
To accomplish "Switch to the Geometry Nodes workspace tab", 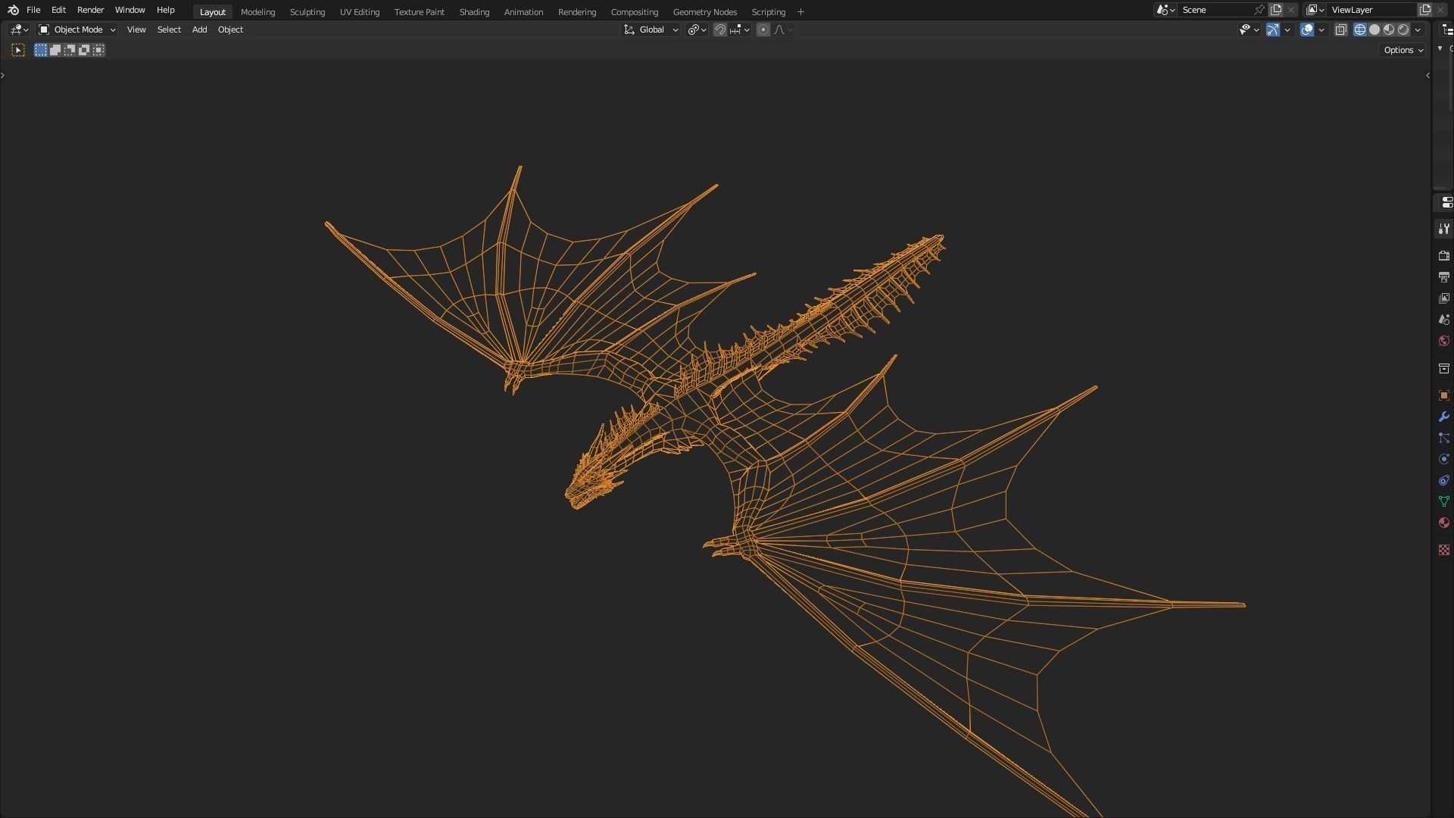I will coord(704,12).
